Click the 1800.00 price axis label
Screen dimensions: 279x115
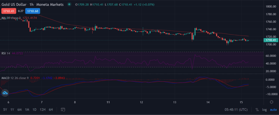[x=271, y=7]
